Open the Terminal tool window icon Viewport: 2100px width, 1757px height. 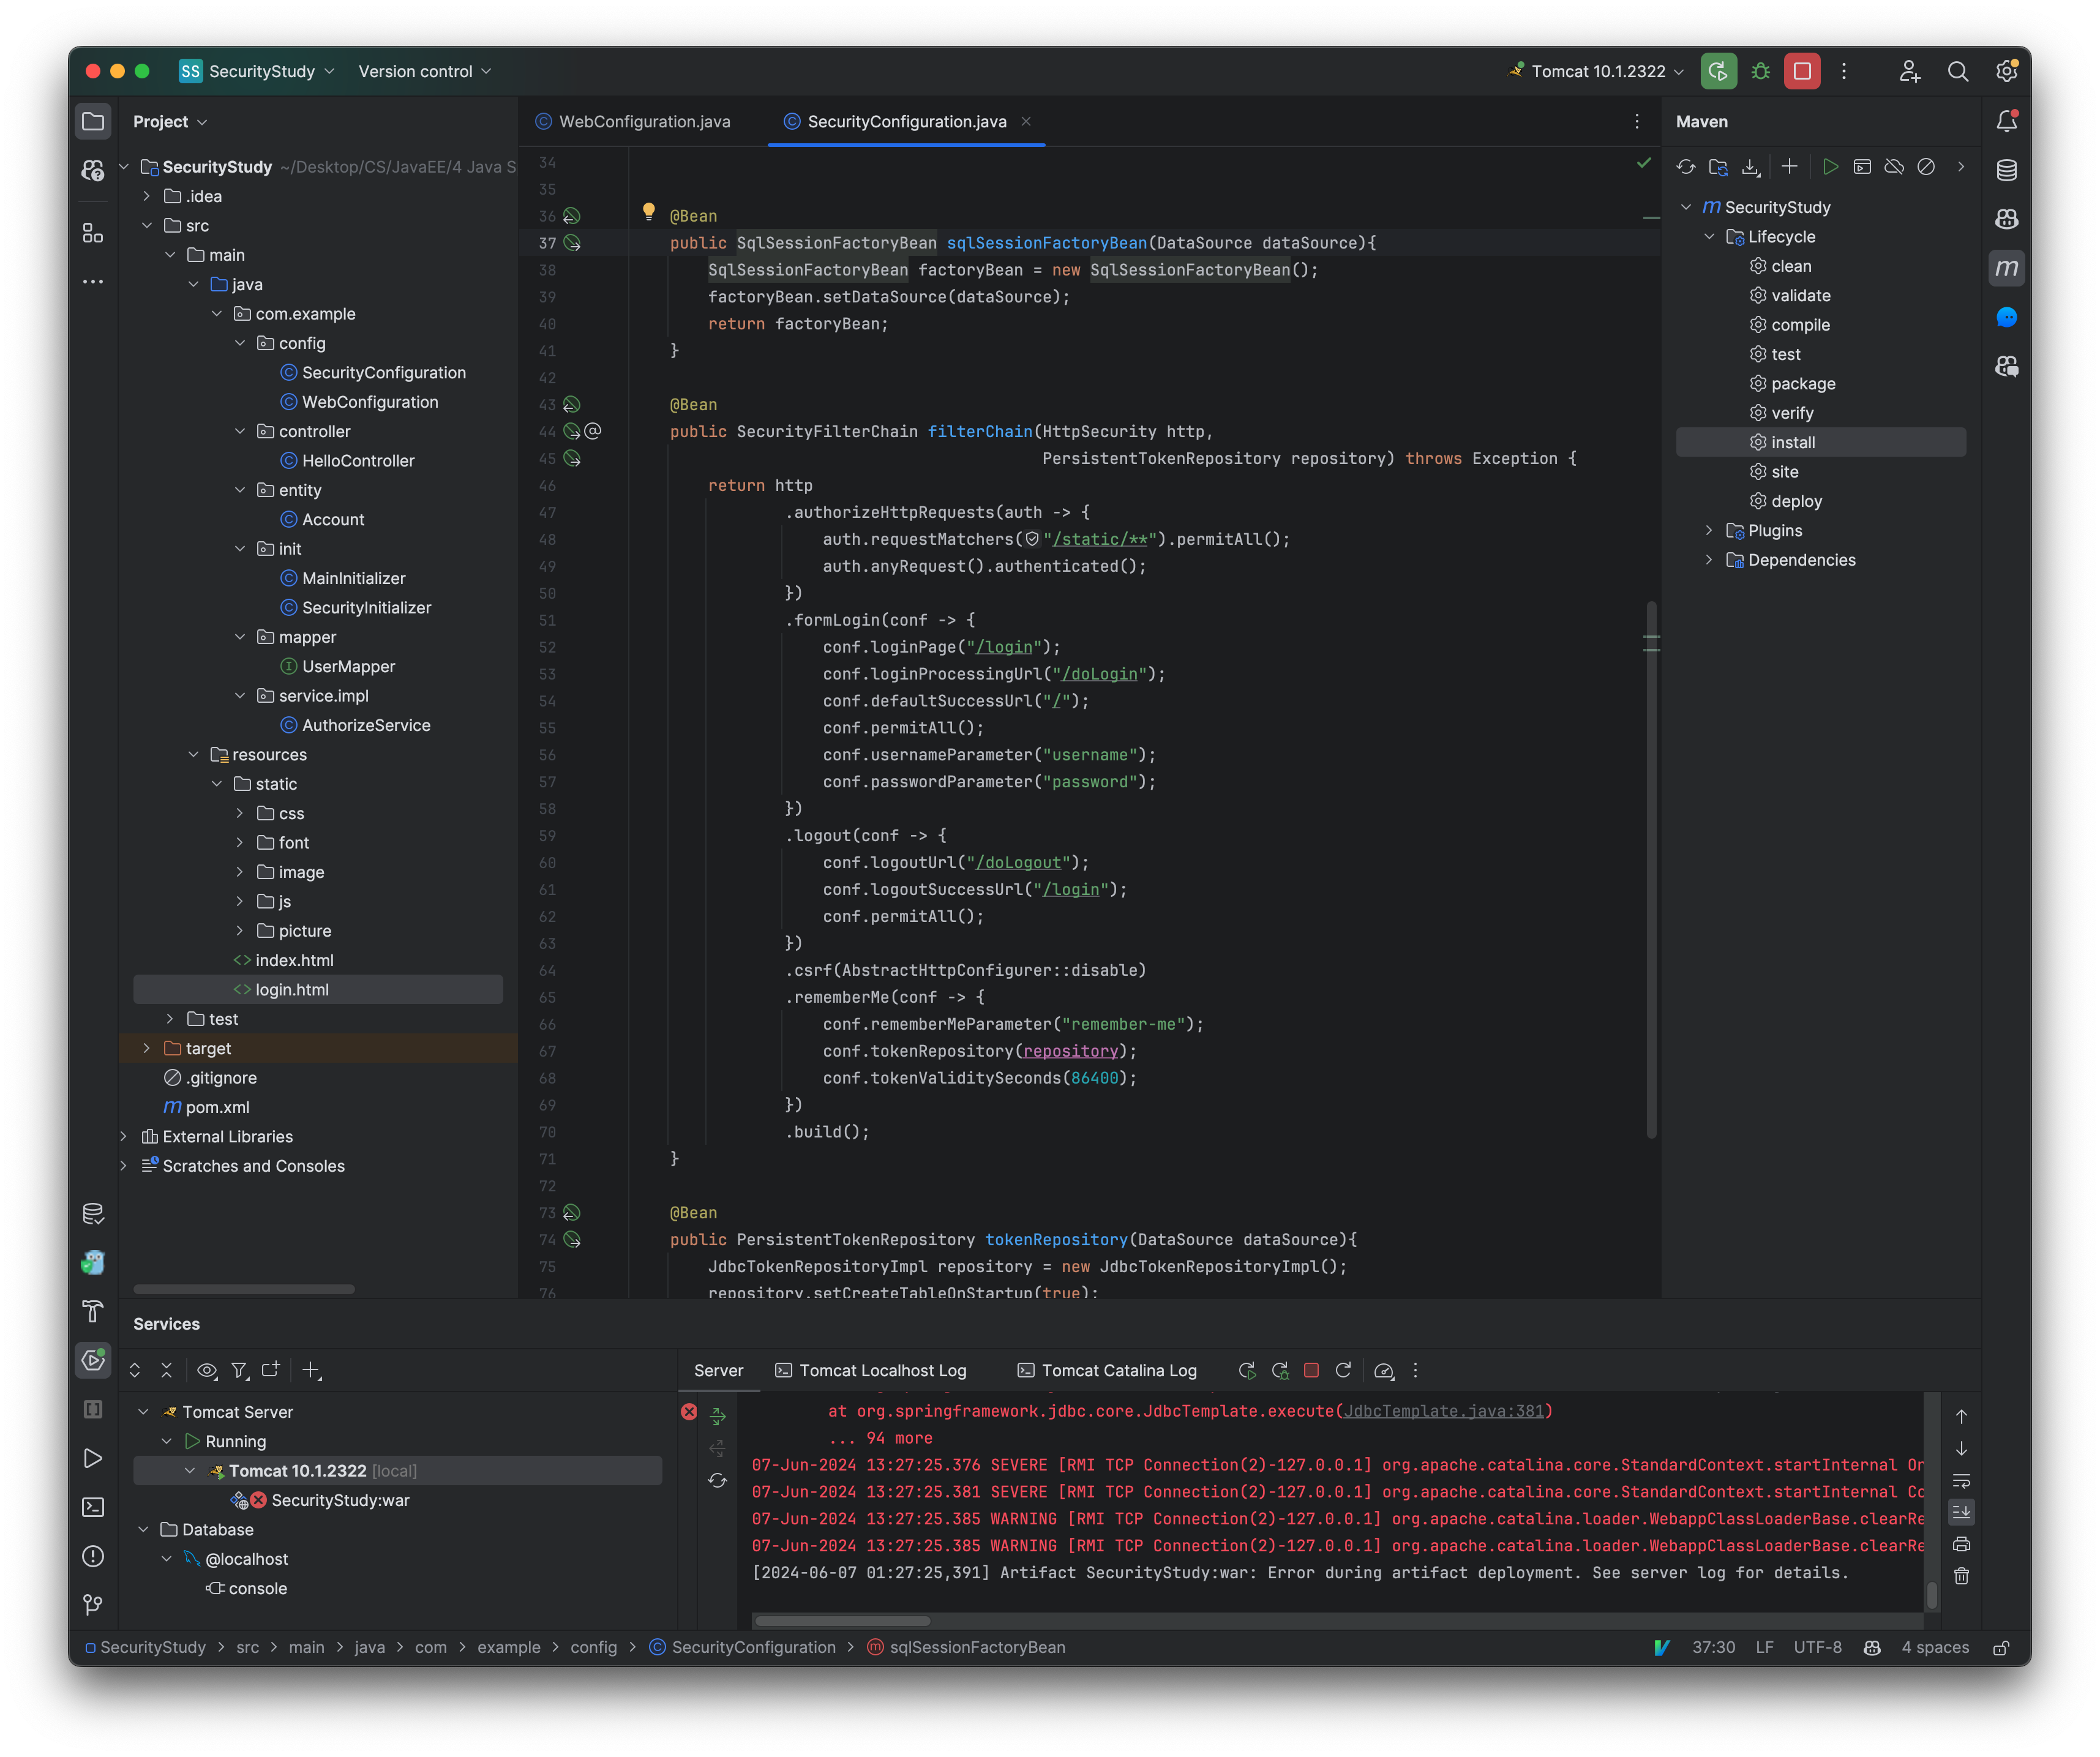tap(93, 1507)
